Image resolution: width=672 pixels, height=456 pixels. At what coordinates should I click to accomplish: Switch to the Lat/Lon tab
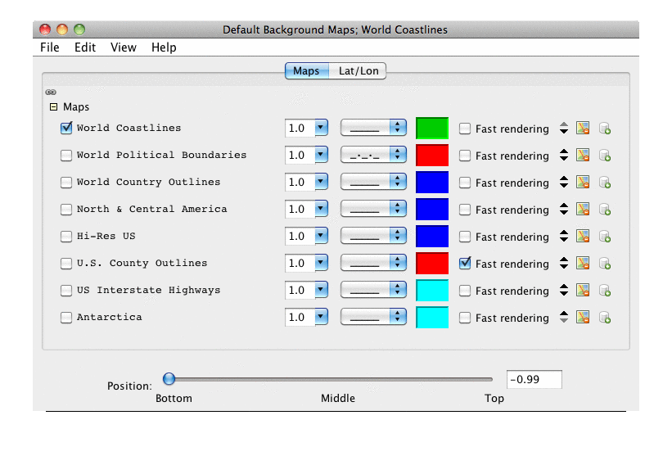pos(359,71)
